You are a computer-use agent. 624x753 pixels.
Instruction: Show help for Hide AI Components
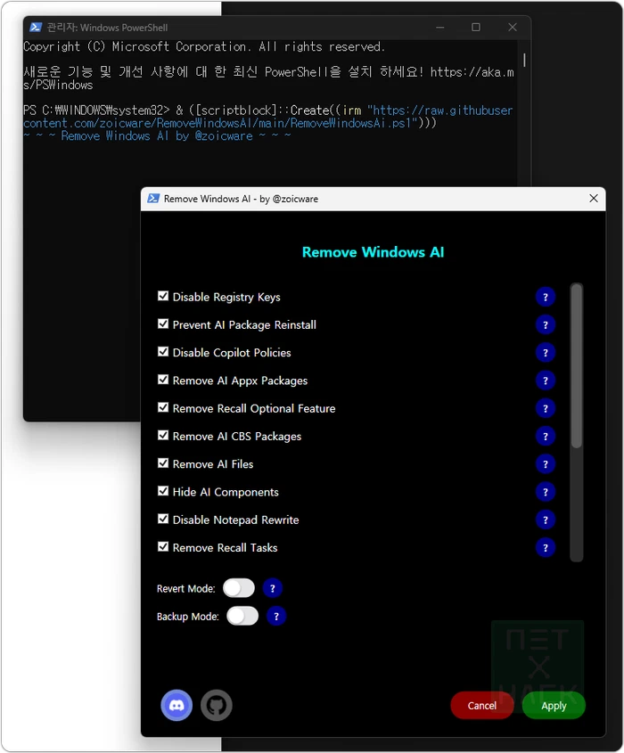click(545, 492)
